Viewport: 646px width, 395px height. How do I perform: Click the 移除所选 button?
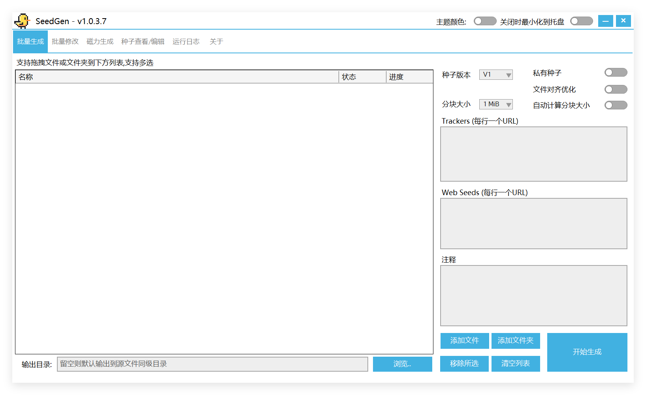464,363
